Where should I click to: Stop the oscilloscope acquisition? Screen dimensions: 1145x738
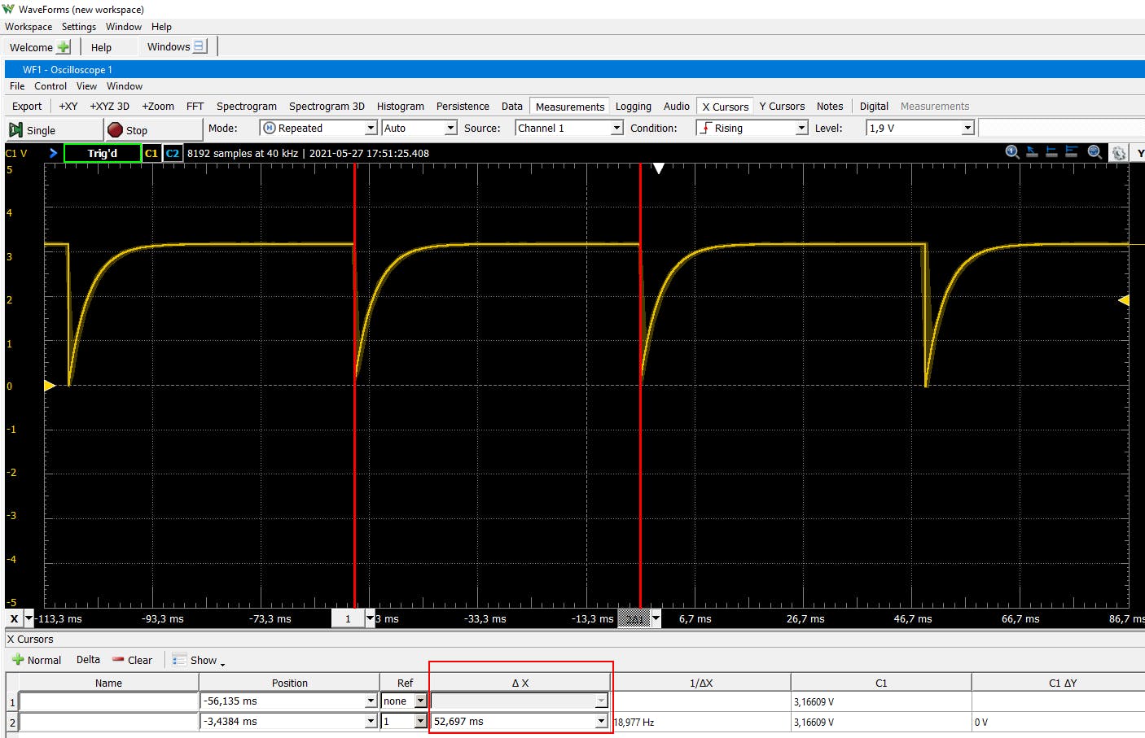click(153, 129)
